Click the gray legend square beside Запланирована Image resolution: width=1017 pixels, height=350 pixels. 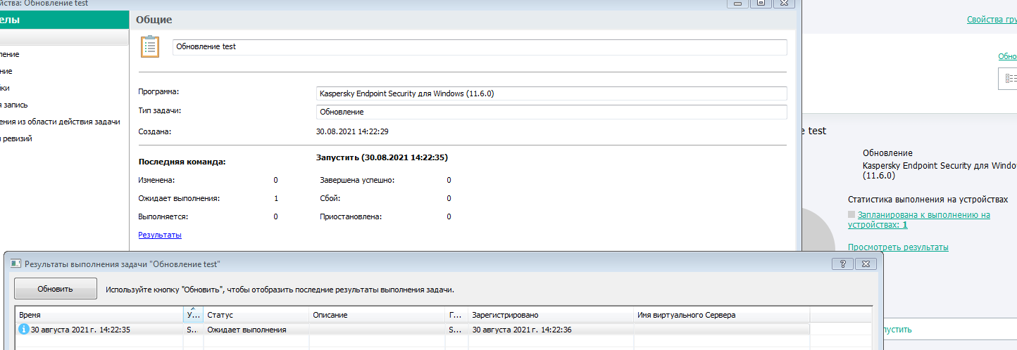851,215
